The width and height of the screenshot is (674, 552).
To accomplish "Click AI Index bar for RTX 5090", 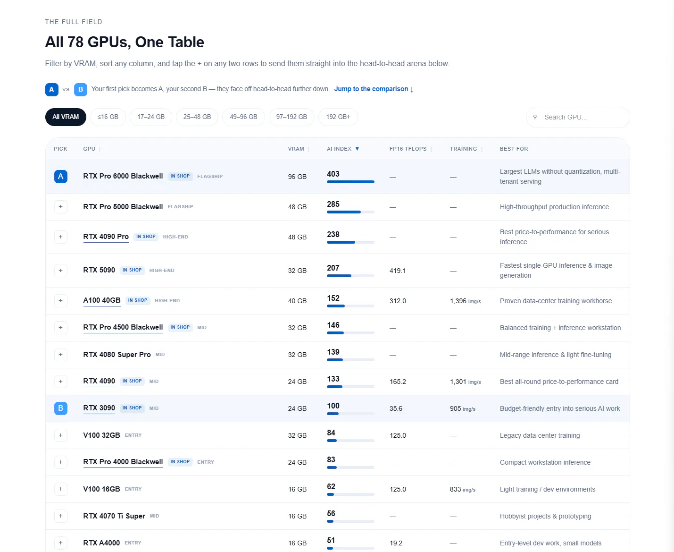I will [350, 276].
